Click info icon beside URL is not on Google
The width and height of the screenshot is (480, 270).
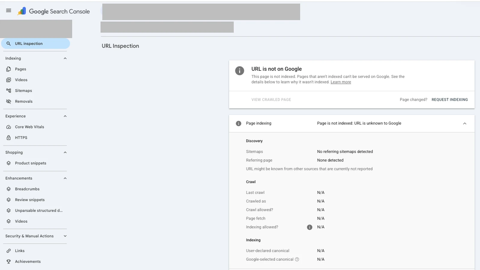coord(239,71)
